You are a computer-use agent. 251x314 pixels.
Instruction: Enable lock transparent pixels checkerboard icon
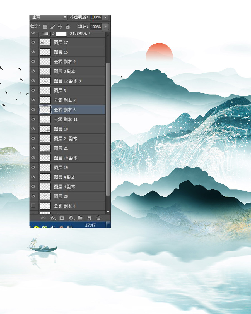click(x=45, y=27)
